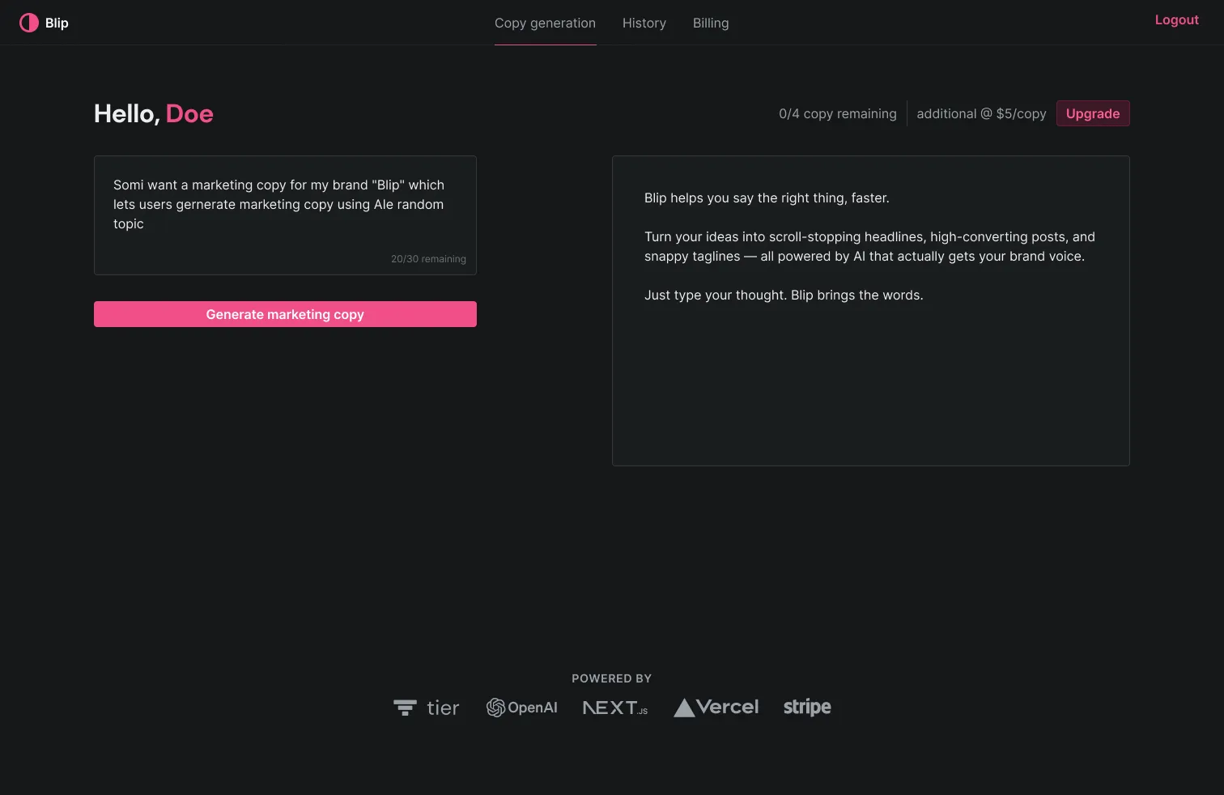Click the Next.js logo
The image size is (1224, 795).
pyautogui.click(x=615, y=708)
